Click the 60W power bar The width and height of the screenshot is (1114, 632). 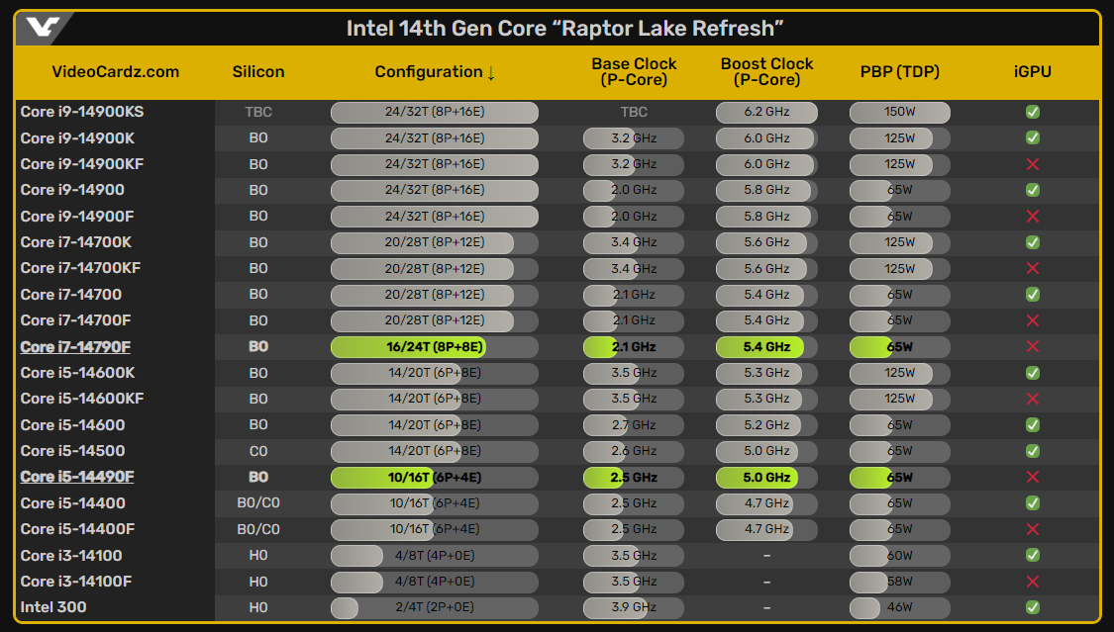point(899,556)
